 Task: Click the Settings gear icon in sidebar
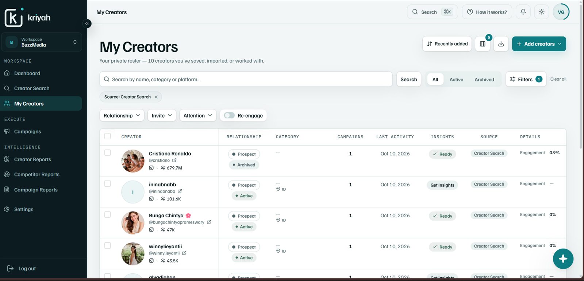(7, 209)
